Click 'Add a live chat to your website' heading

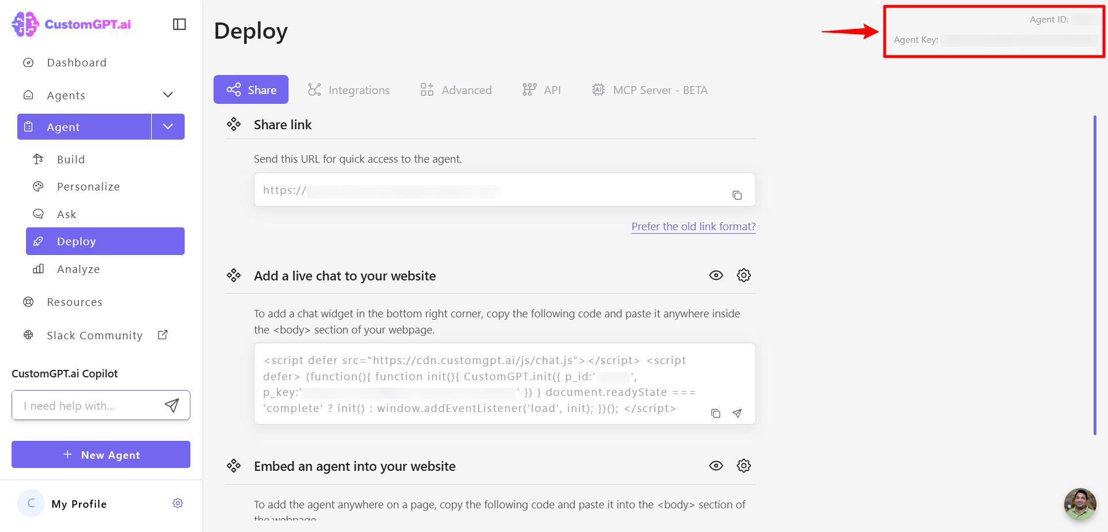[x=345, y=276]
